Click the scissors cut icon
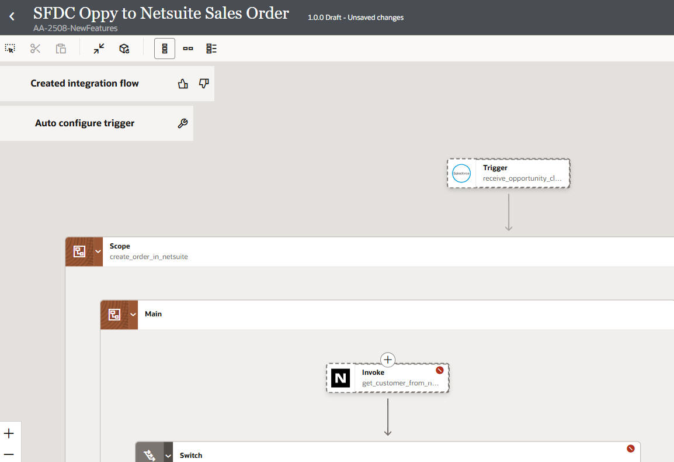Screen dimensions: 674x462 pos(36,49)
